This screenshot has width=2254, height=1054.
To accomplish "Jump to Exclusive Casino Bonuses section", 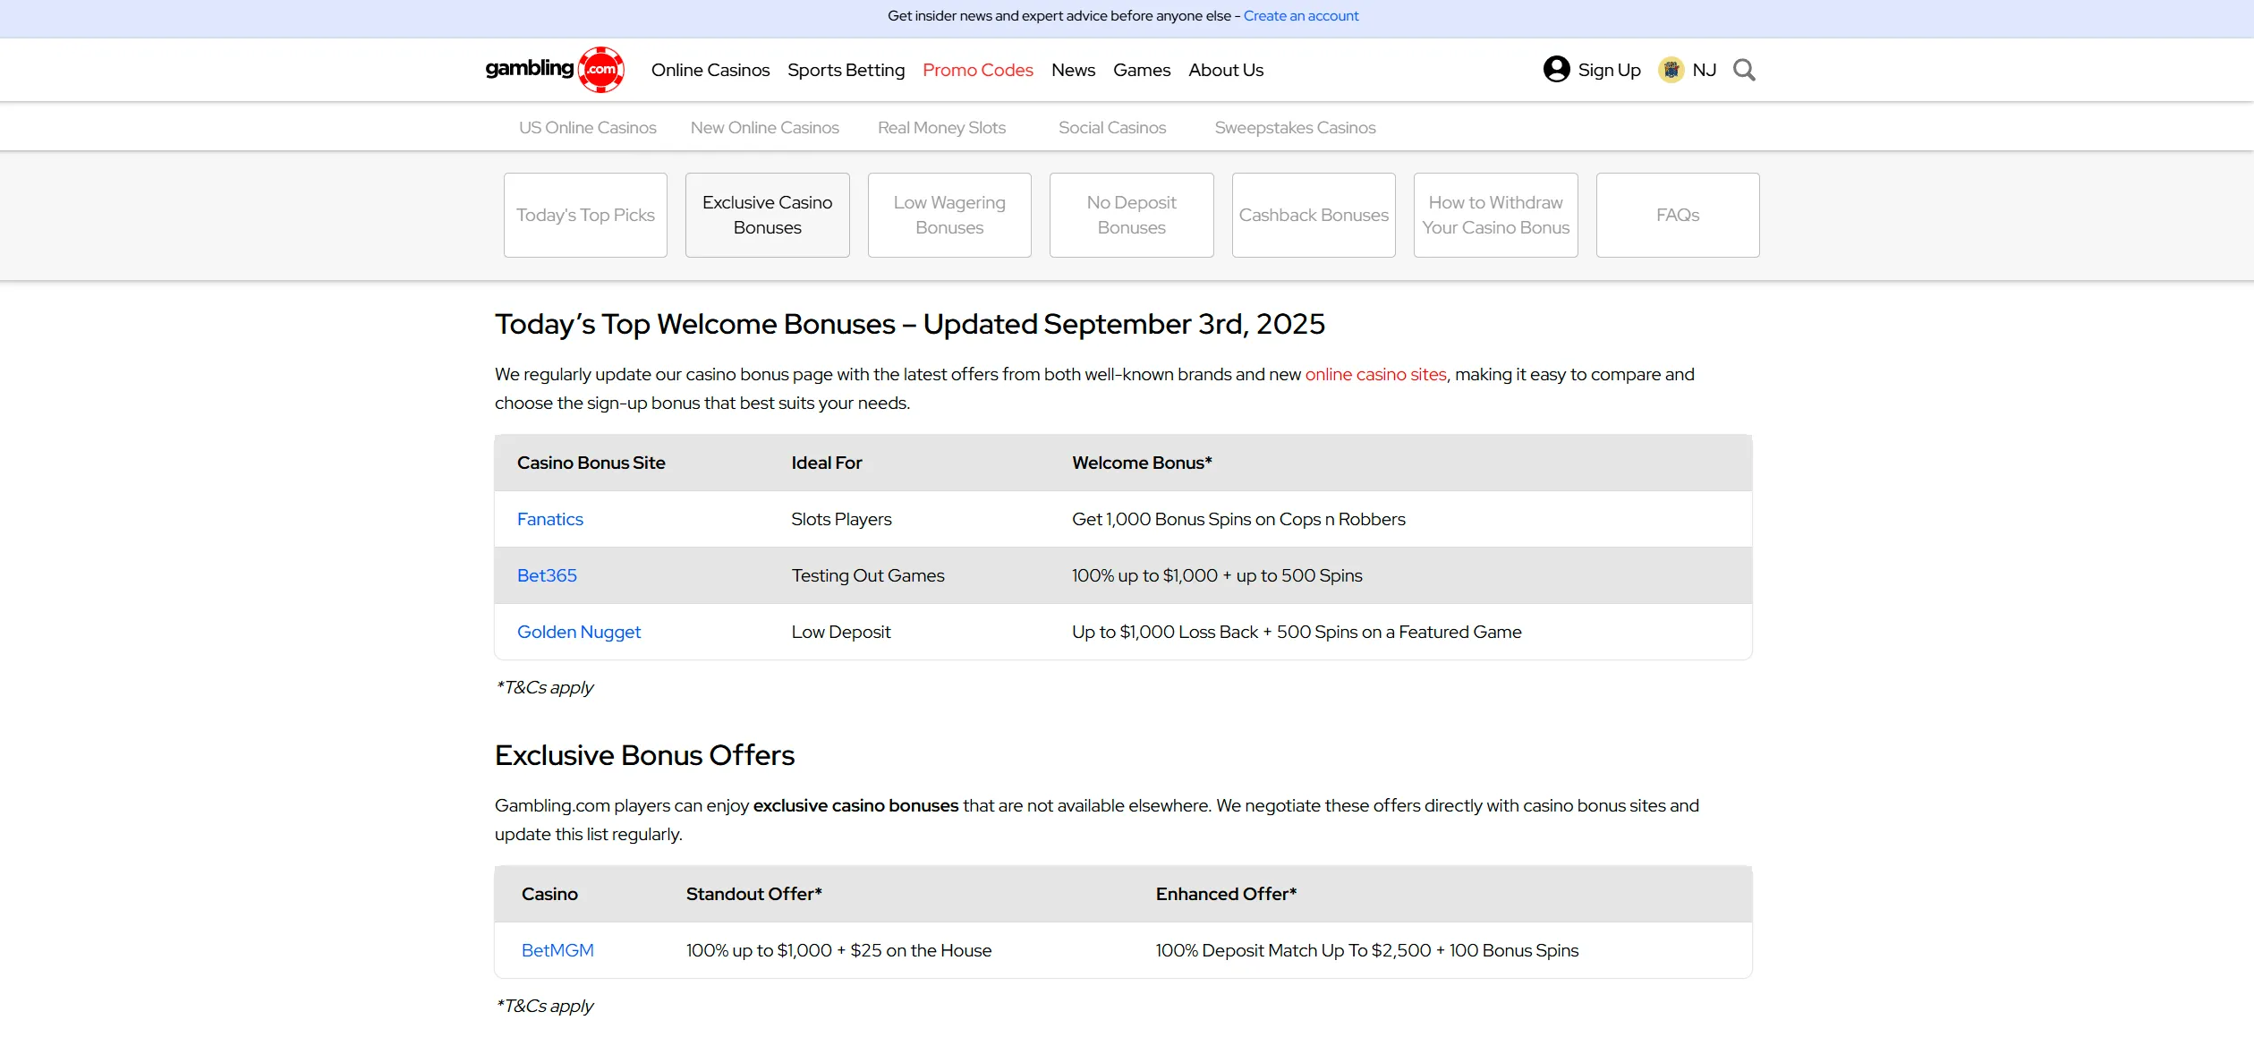I will click(x=768, y=215).
